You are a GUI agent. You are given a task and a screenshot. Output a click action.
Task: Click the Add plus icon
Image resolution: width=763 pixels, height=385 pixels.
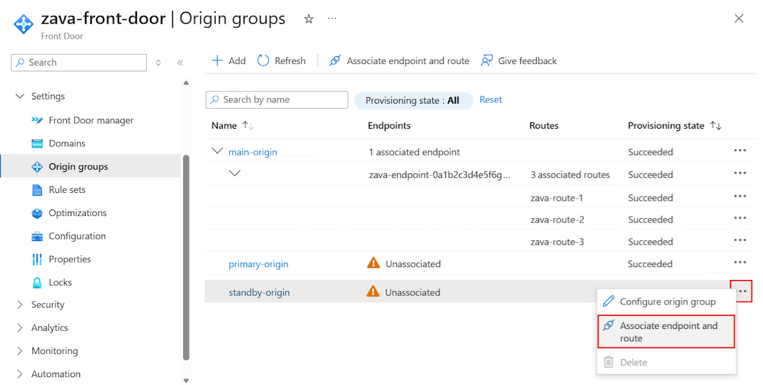pyautogui.click(x=217, y=61)
